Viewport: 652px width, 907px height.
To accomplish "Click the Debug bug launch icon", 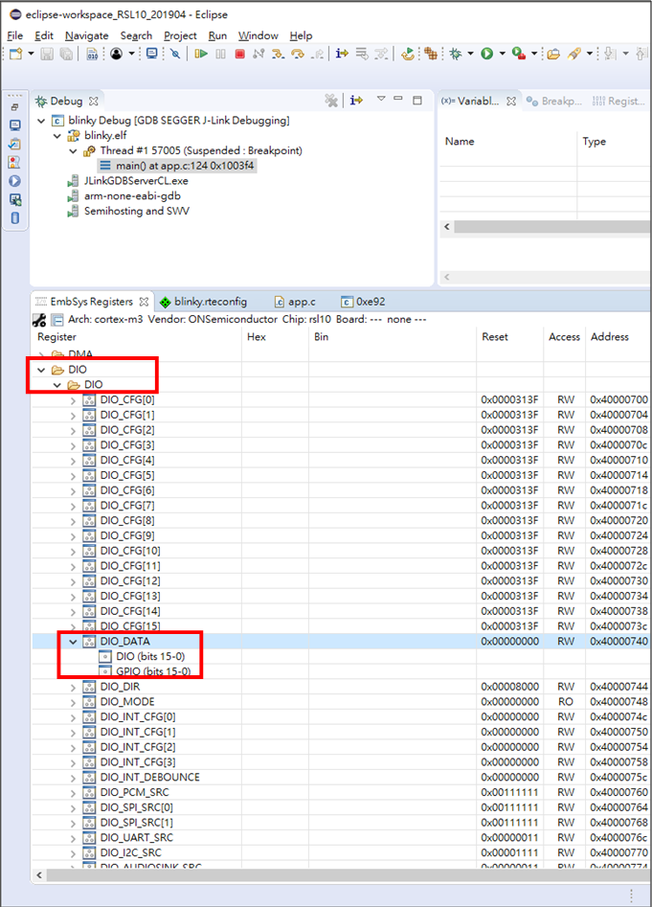I will point(456,55).
